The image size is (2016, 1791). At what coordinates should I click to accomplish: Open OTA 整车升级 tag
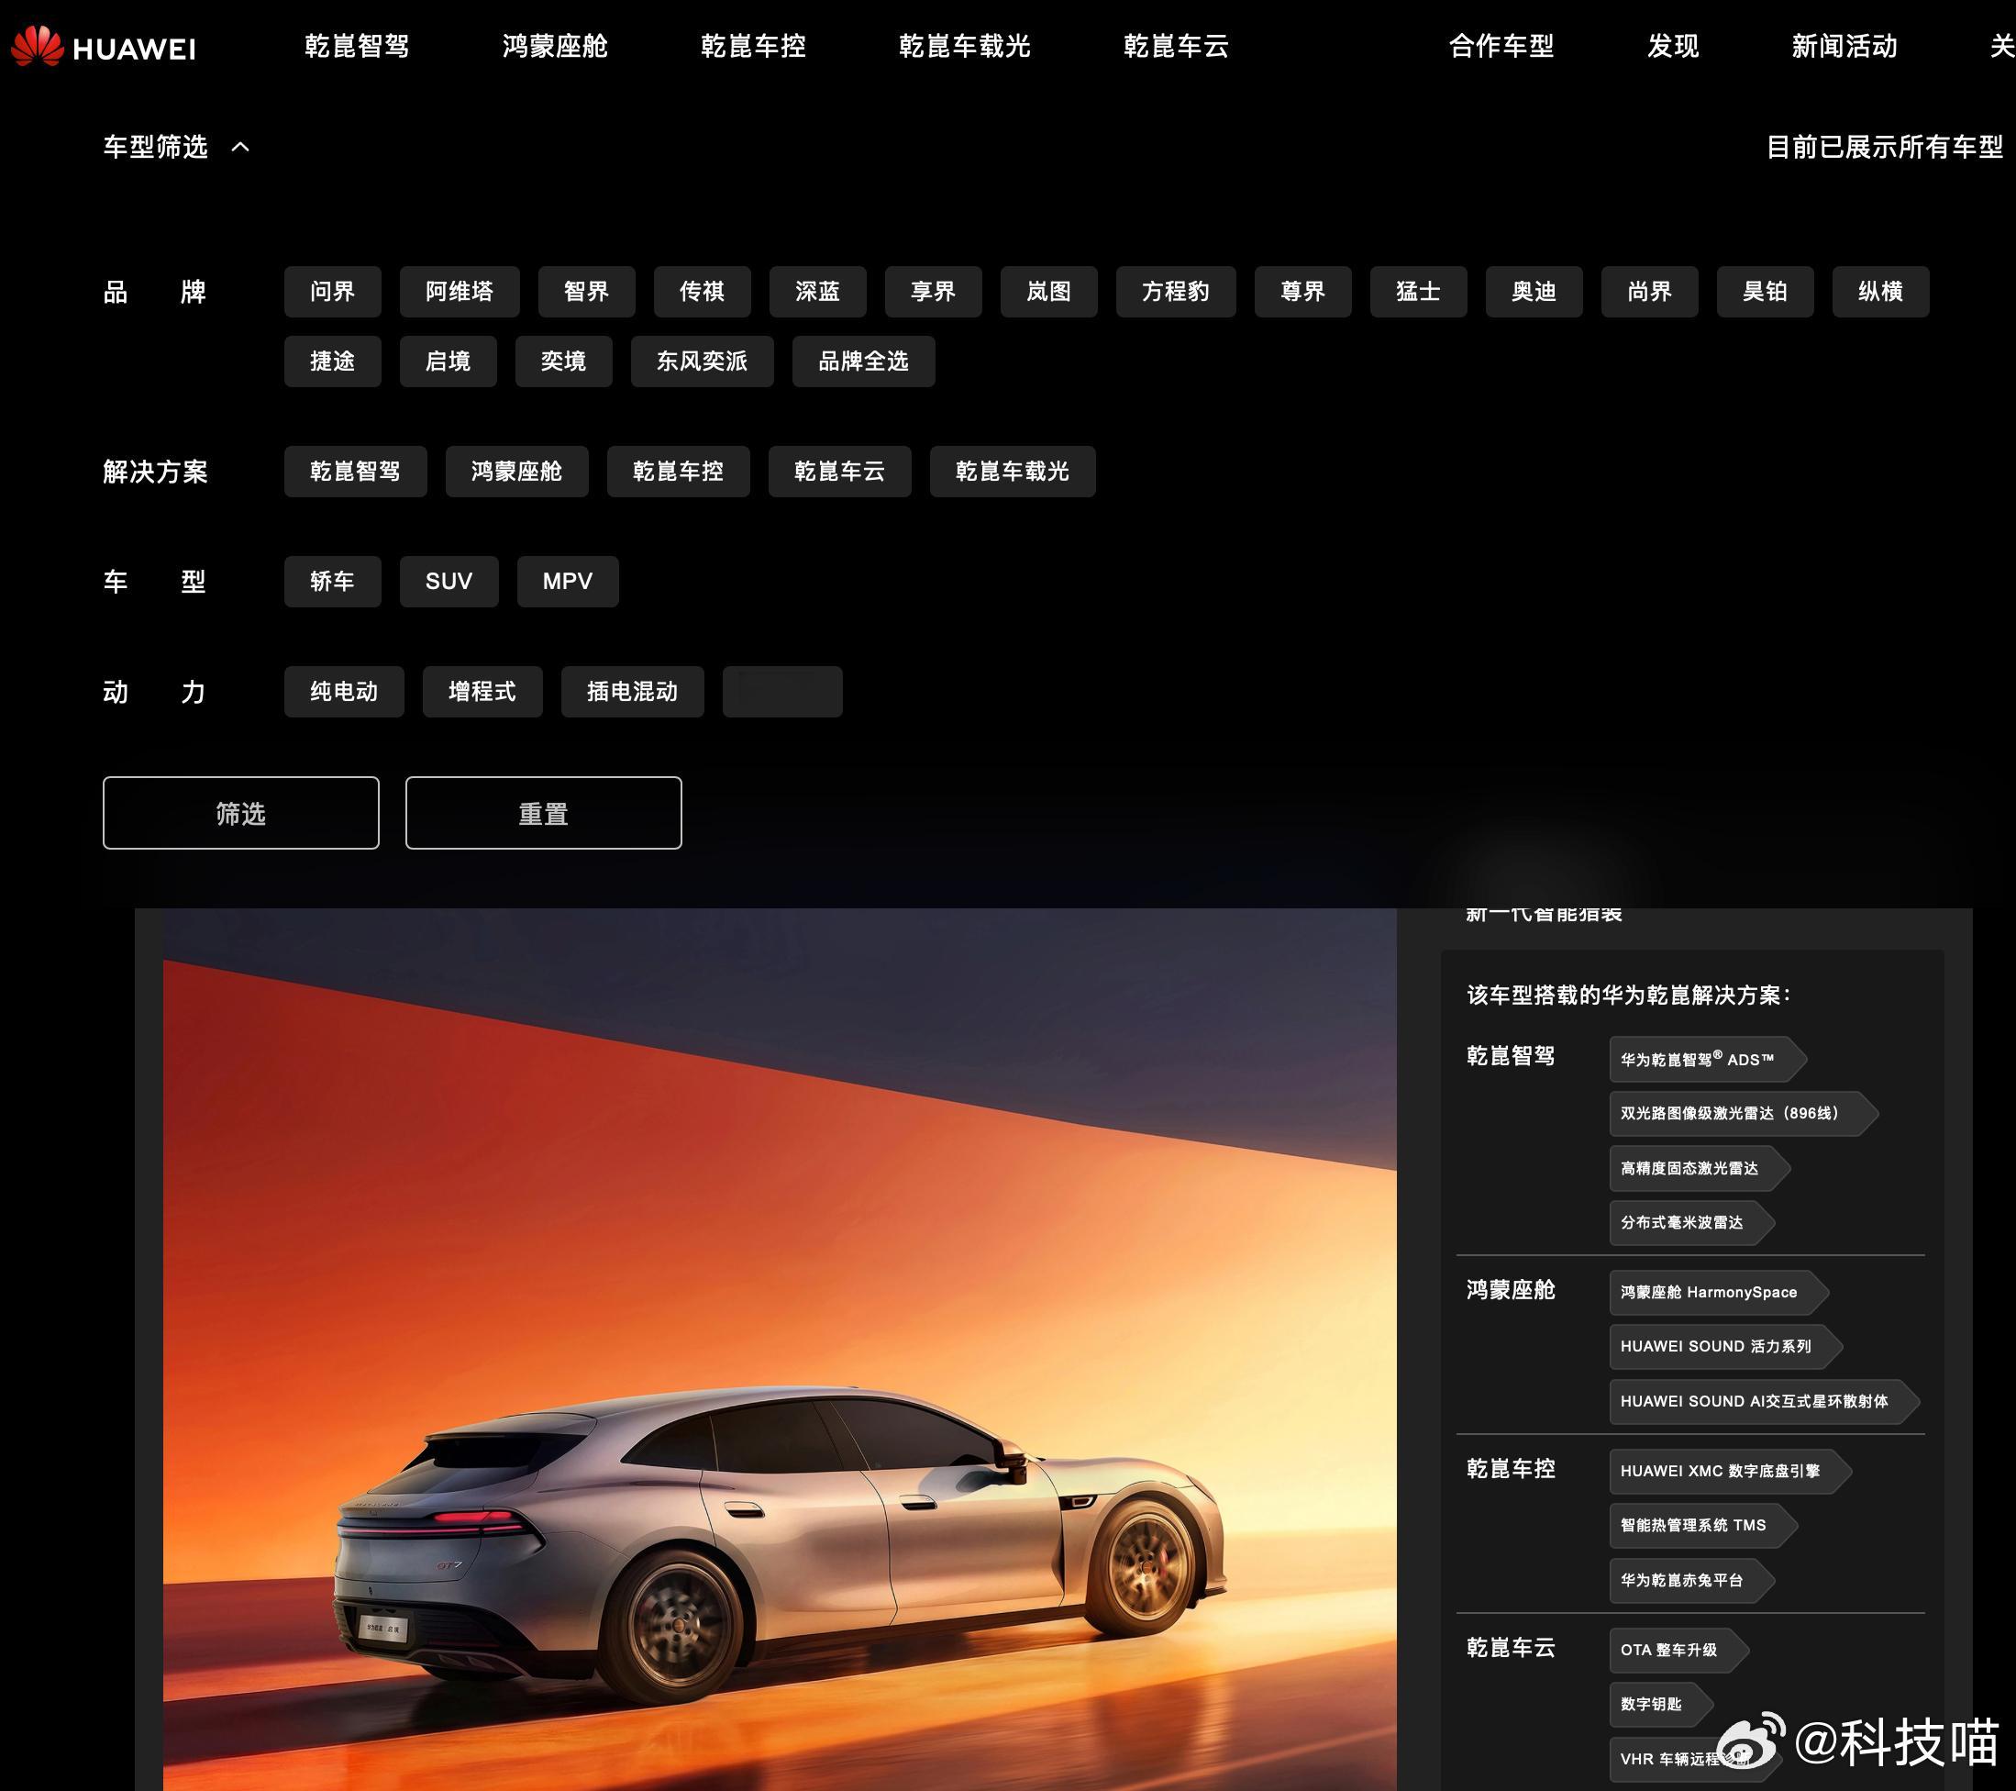point(1678,1649)
